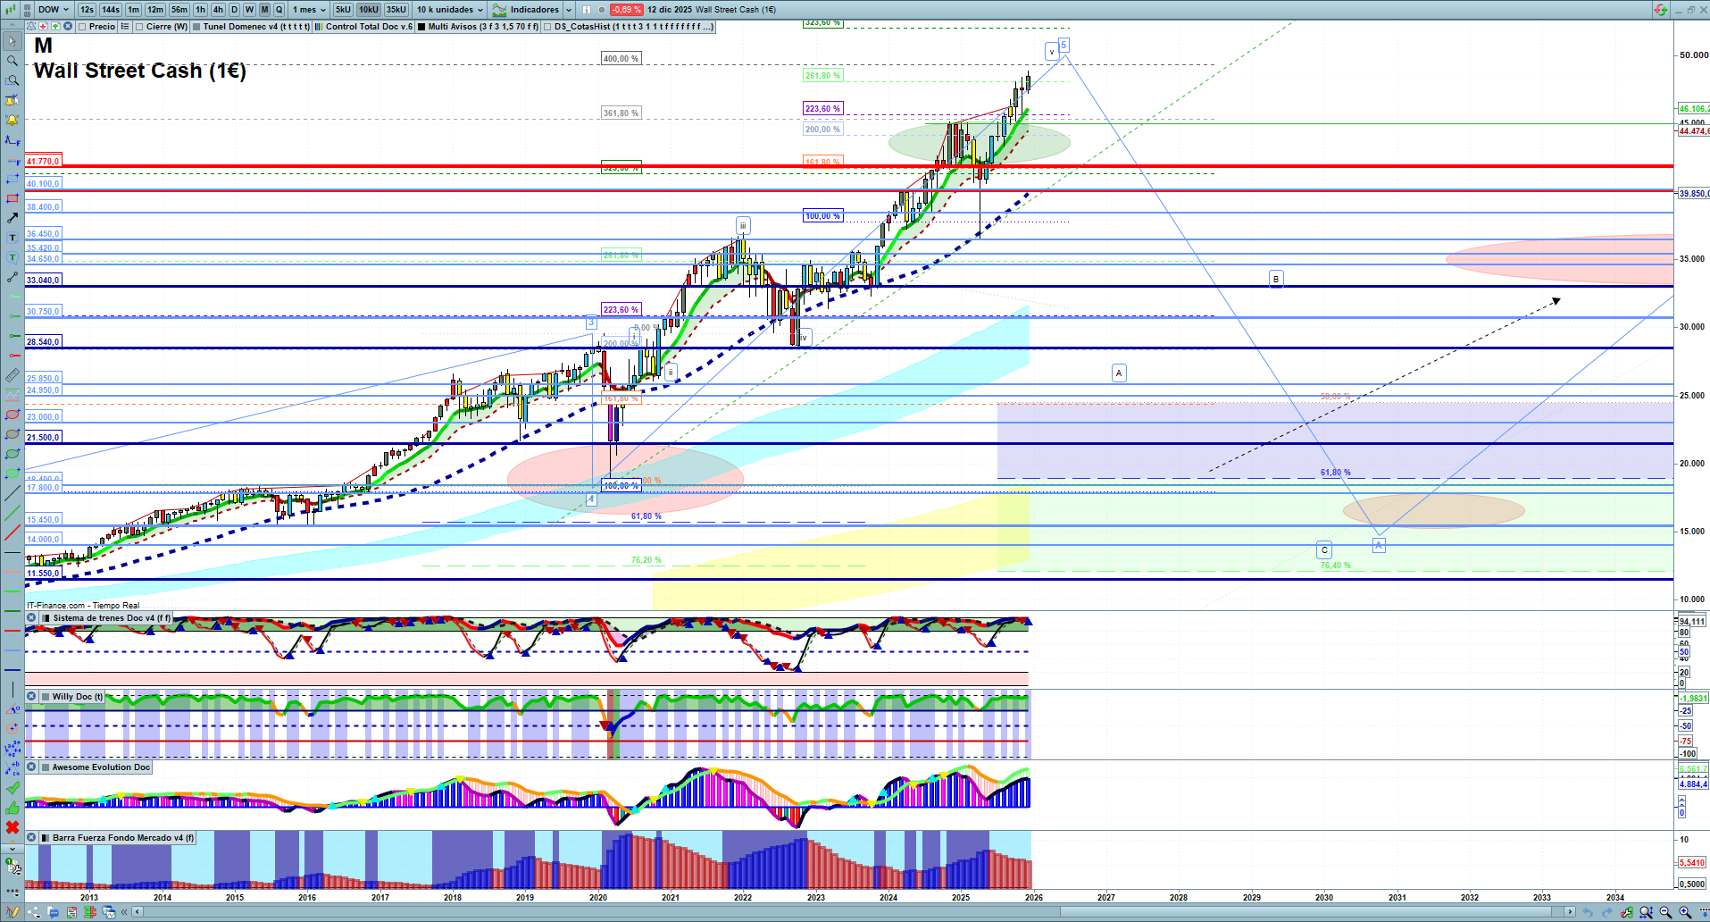Click the Indicadores button
This screenshot has height=922, width=1710.
click(x=533, y=10)
